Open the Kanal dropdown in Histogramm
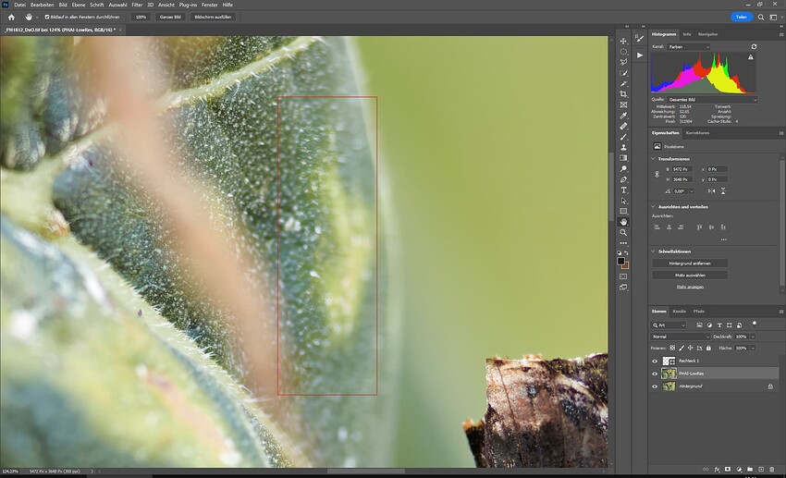This screenshot has height=478, width=786. [x=689, y=46]
